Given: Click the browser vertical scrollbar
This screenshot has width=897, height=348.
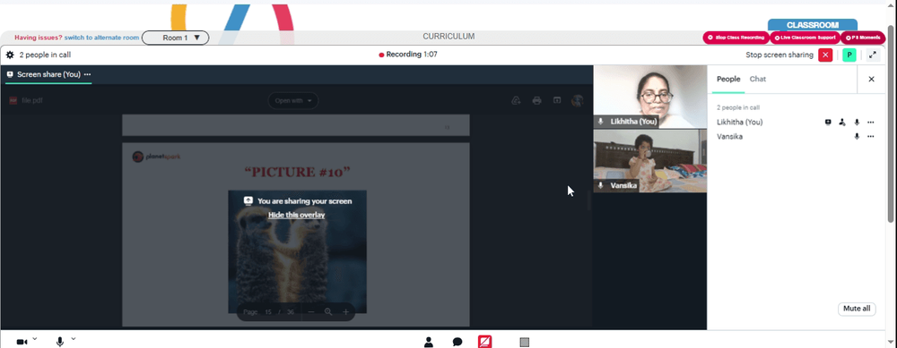Looking at the screenshot, I should 892,123.
